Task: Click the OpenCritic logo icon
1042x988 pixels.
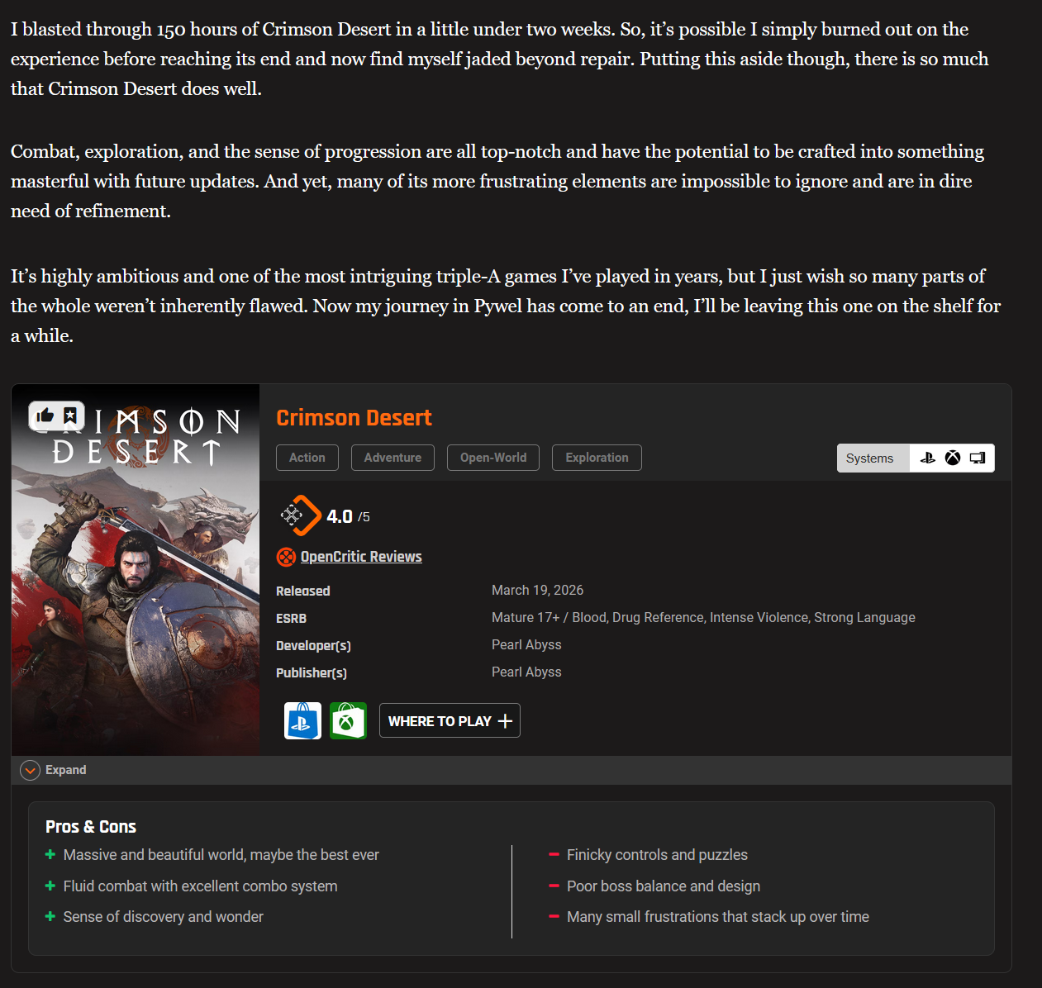Action: pos(286,557)
